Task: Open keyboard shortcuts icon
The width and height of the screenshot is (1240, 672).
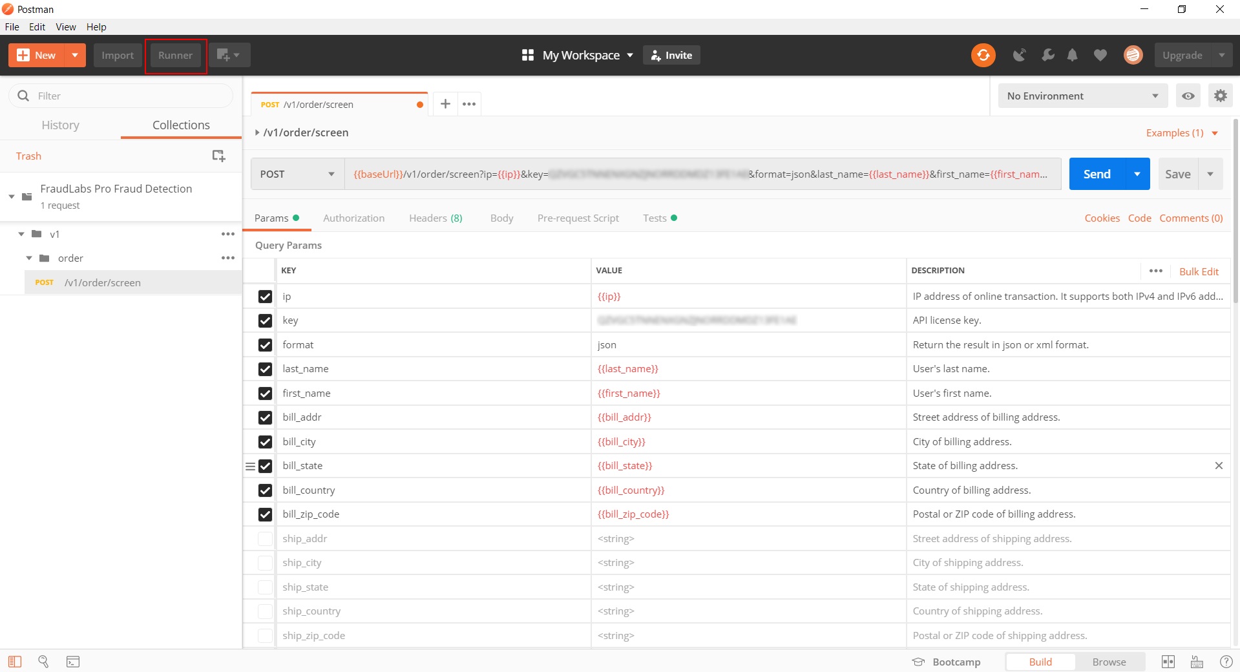Action: tap(1197, 662)
